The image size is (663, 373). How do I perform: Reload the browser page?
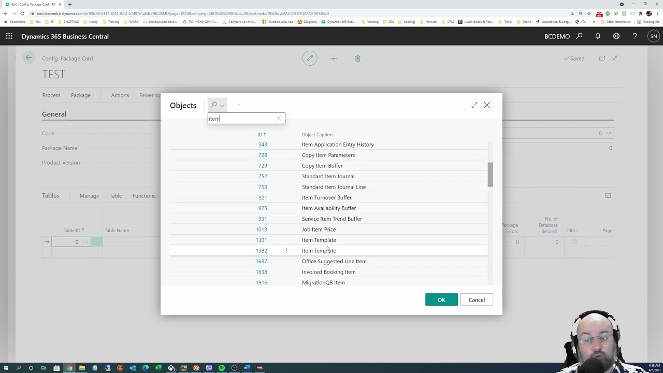[22, 13]
